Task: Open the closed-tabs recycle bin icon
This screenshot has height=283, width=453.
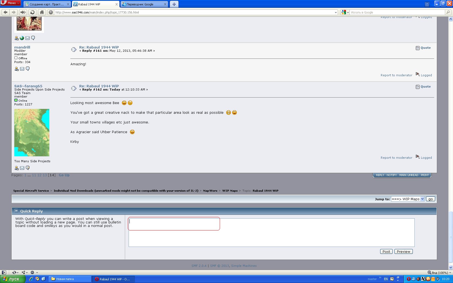Action: pyautogui.click(x=427, y=4)
